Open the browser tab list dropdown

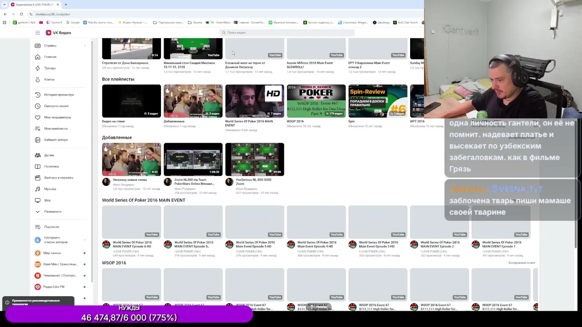click(5, 5)
